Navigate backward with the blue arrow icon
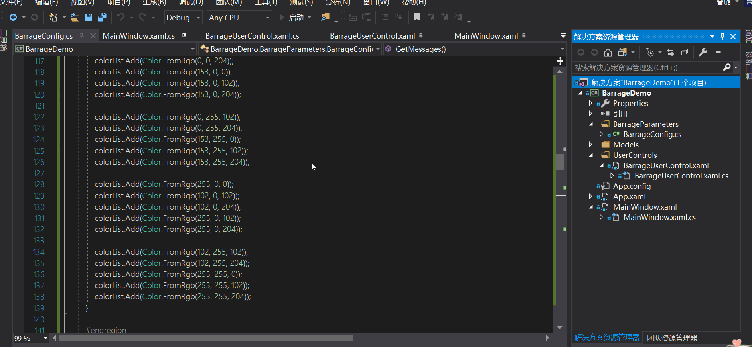Viewport: 752px width, 347px height. (13, 17)
